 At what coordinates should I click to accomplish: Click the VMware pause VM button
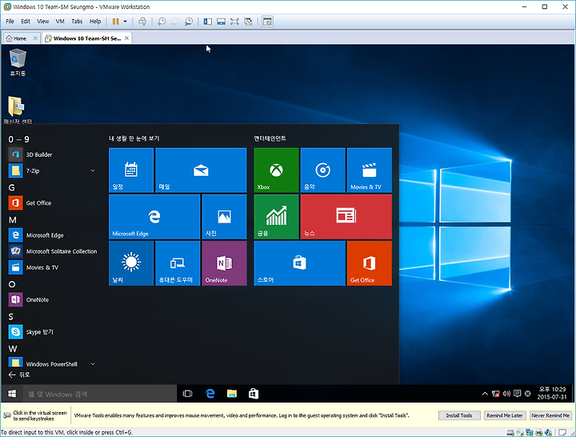(115, 22)
